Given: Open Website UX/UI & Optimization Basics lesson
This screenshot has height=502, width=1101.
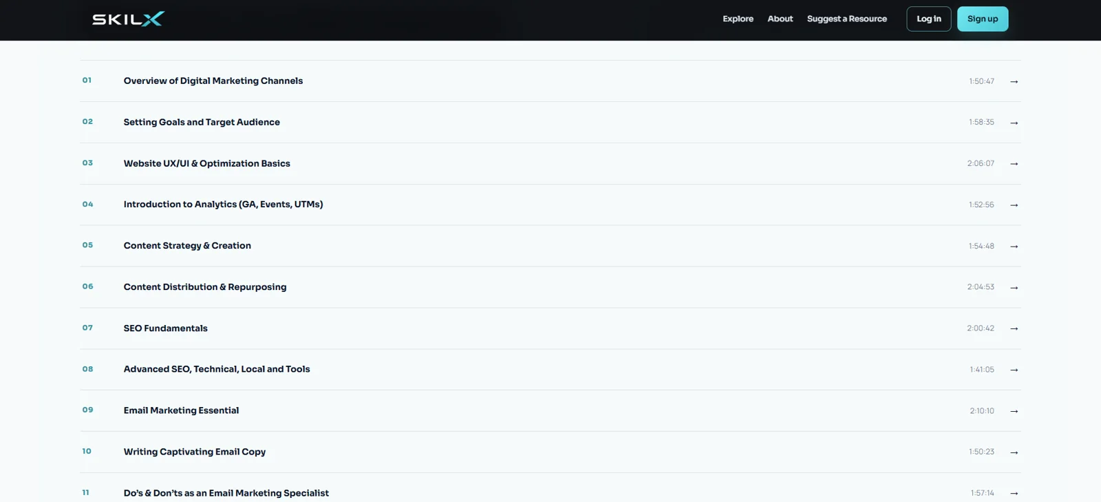Looking at the screenshot, I should (x=206, y=163).
